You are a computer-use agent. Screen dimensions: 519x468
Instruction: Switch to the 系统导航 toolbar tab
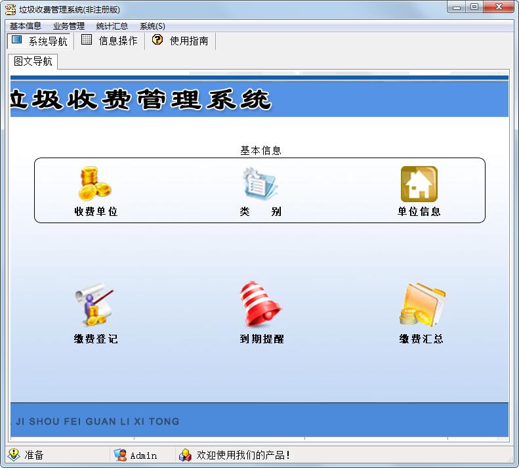(x=39, y=41)
